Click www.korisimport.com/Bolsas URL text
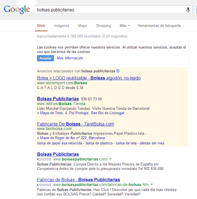This screenshot has height=199, width=197. point(62,83)
